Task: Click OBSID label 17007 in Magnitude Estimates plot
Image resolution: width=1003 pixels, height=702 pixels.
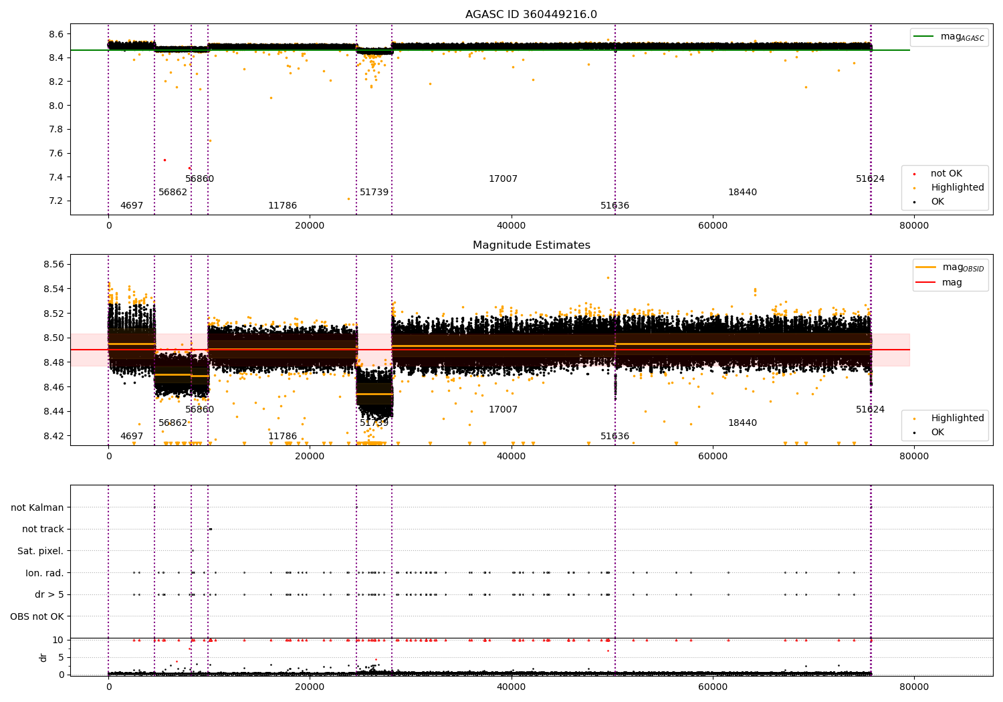Action: point(503,410)
